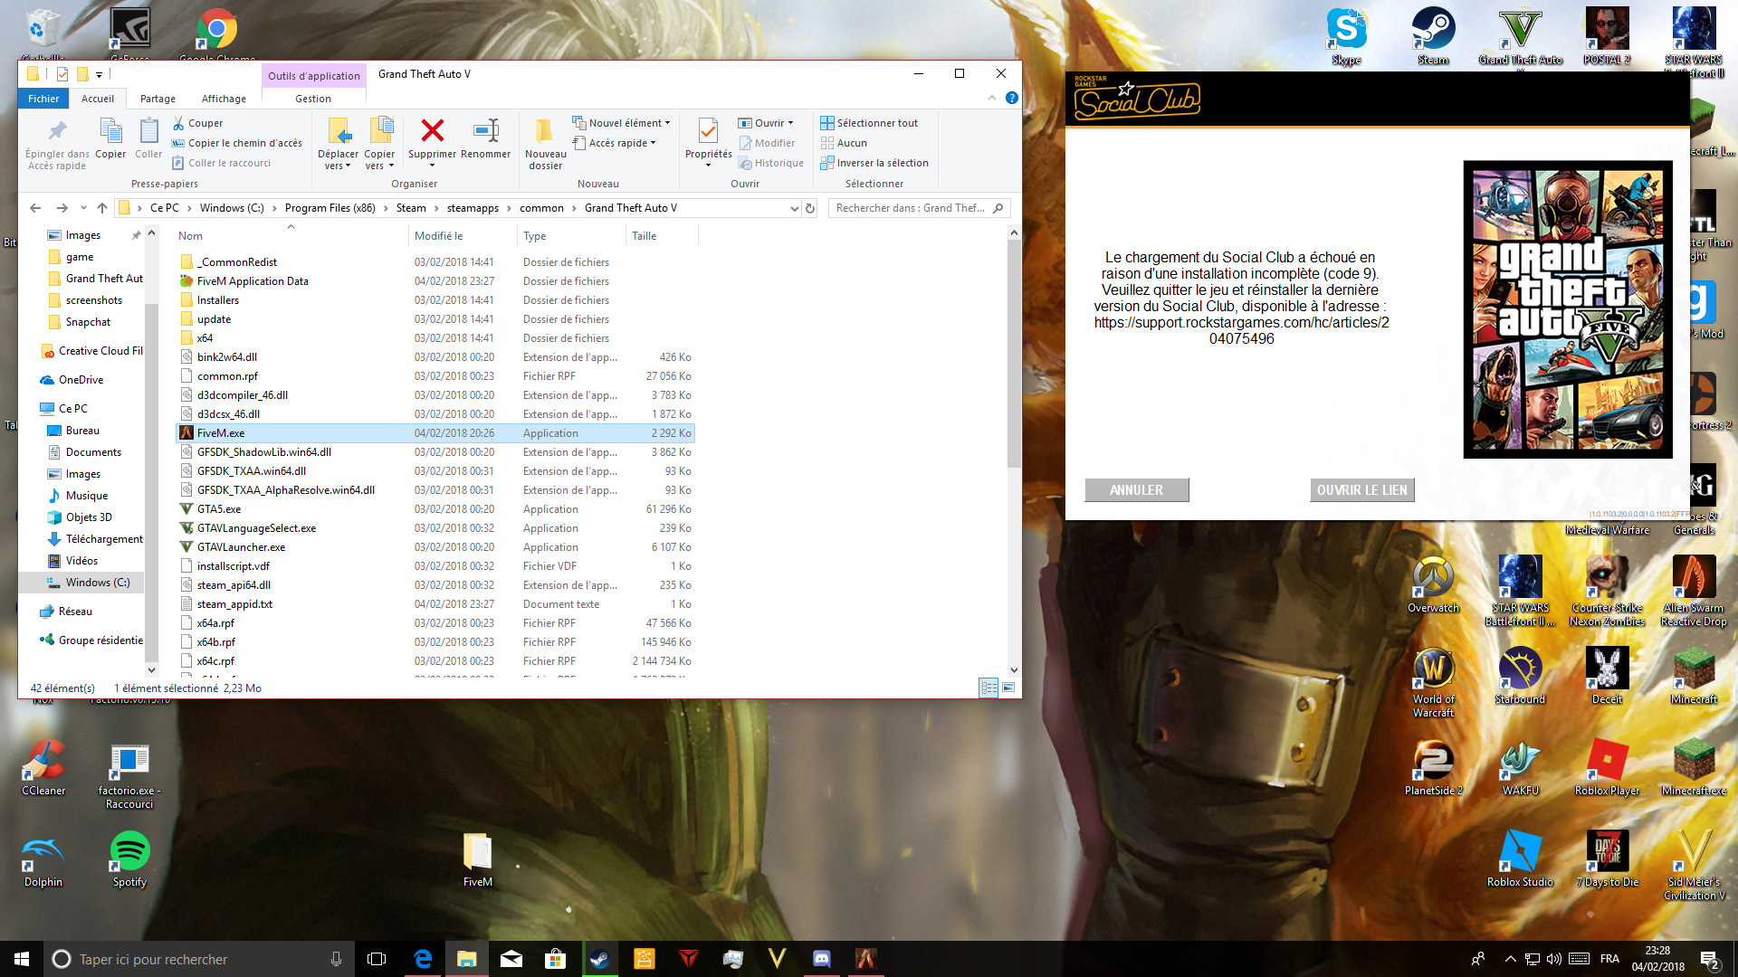Image resolution: width=1738 pixels, height=977 pixels.
Task: Select Téléchargement in navigation pane
Action: (x=94, y=539)
